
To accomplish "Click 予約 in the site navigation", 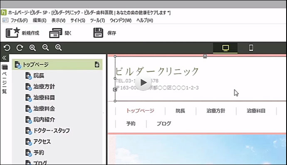I will (x=131, y=124).
